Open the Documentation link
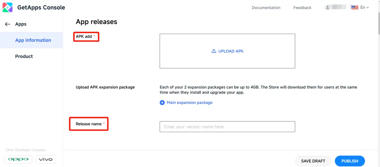 (266, 8)
